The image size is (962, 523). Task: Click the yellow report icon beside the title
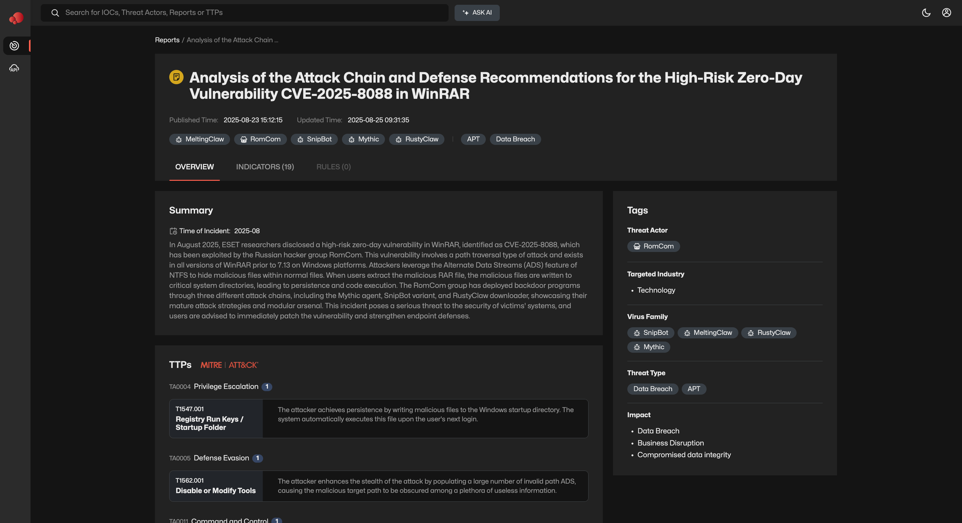[176, 77]
